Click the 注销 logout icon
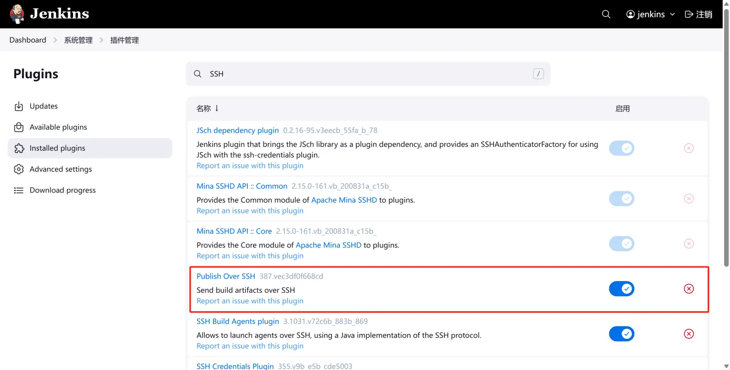The width and height of the screenshot is (730, 370). 689,14
